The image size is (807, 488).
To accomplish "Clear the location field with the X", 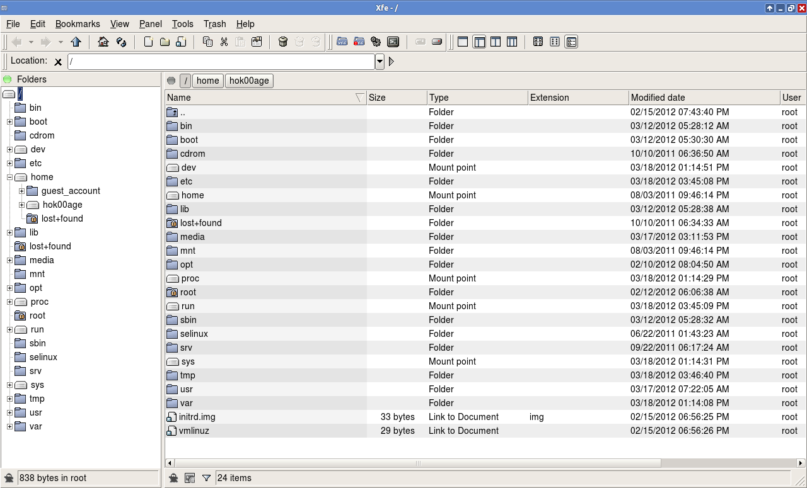I will pos(58,61).
